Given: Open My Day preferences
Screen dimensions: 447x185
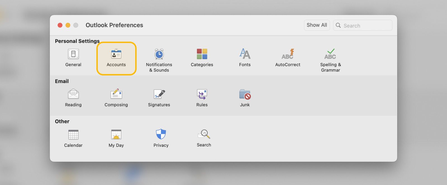Looking at the screenshot, I should [x=116, y=139].
